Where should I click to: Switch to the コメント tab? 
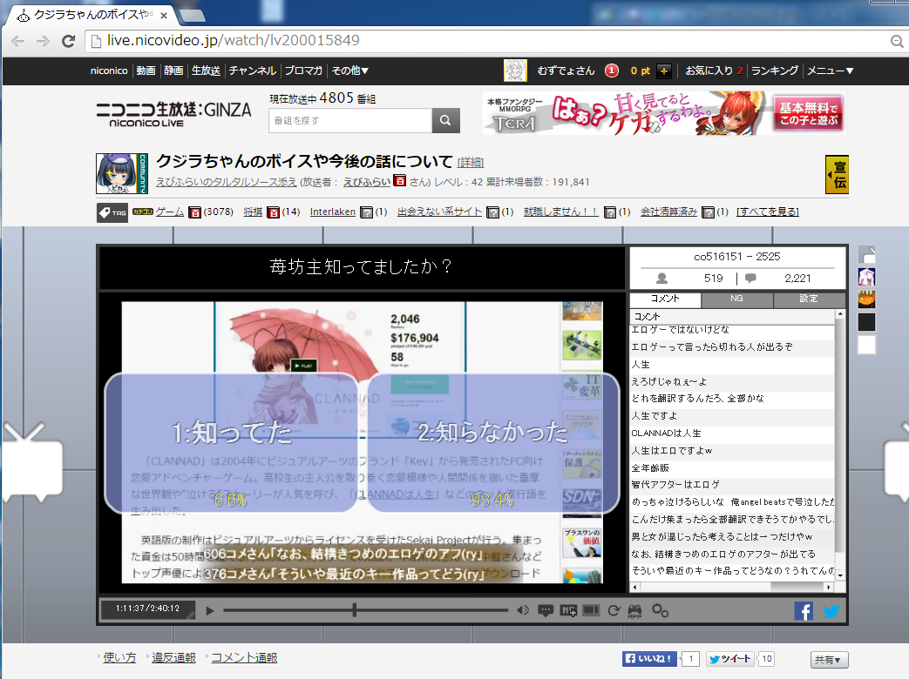pyautogui.click(x=665, y=299)
